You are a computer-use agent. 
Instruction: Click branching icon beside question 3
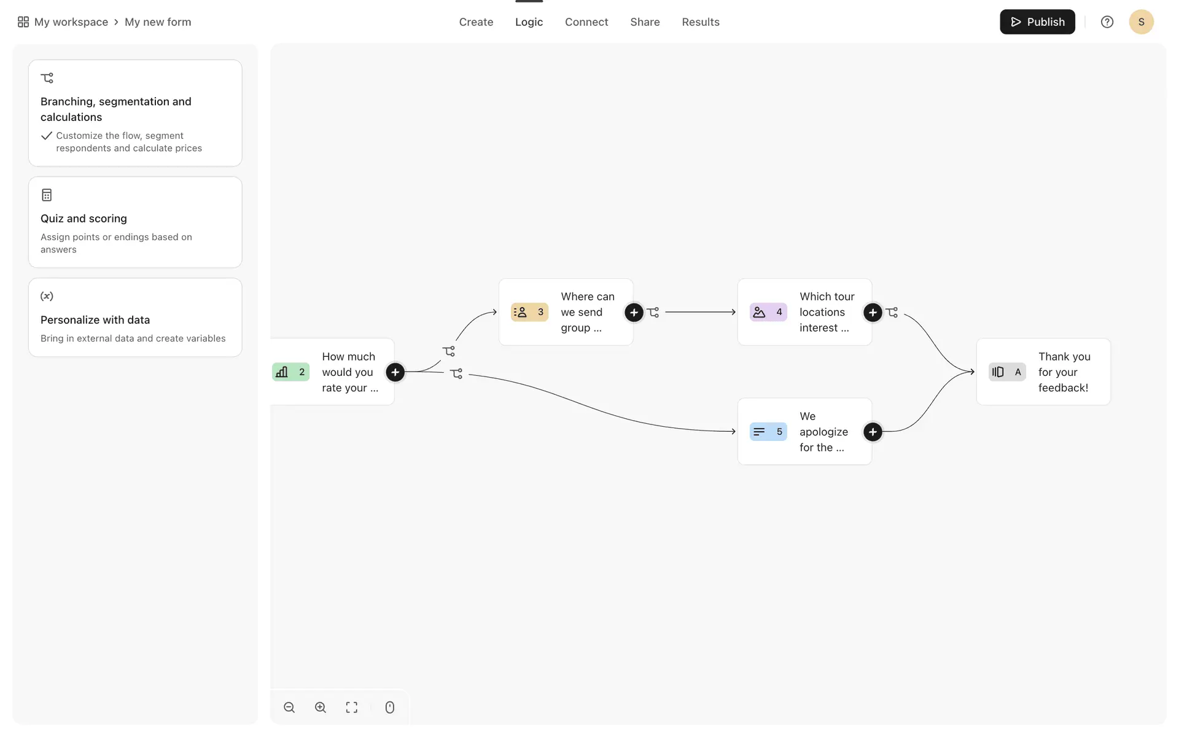[x=653, y=313]
